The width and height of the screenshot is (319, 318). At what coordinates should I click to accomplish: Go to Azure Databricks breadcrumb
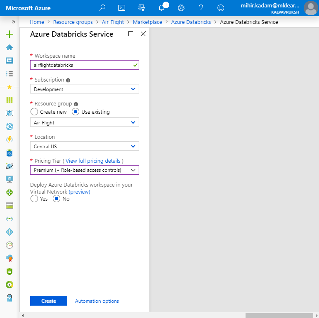(191, 22)
